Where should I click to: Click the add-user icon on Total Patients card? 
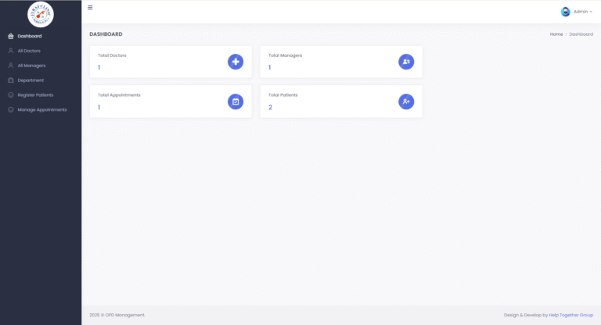coord(406,102)
